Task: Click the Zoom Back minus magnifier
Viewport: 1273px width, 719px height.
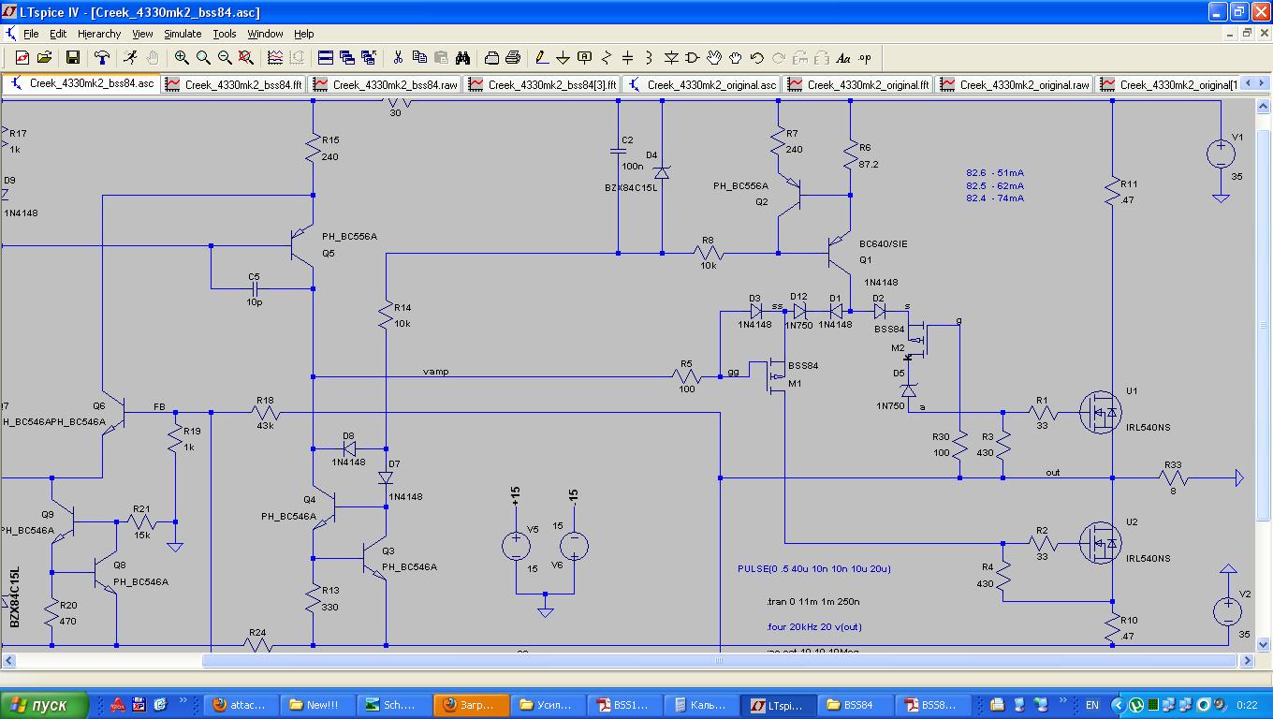Action: click(x=225, y=58)
